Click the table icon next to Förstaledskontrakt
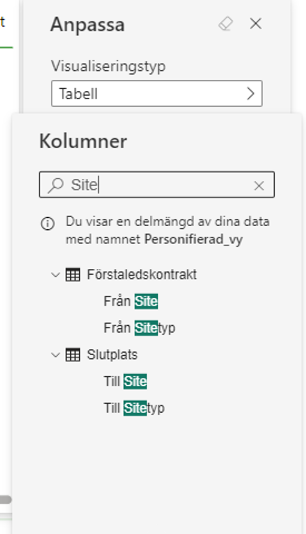306x534 pixels. click(x=73, y=275)
